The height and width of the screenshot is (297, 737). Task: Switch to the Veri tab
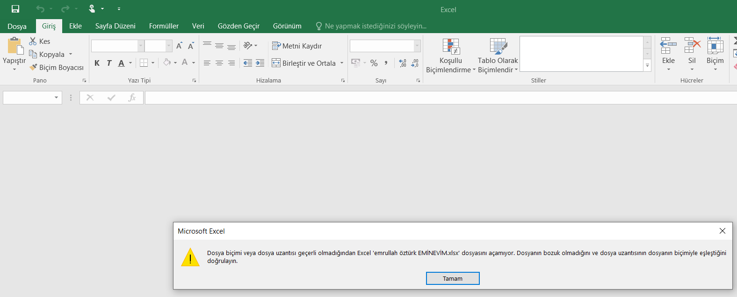tap(198, 26)
